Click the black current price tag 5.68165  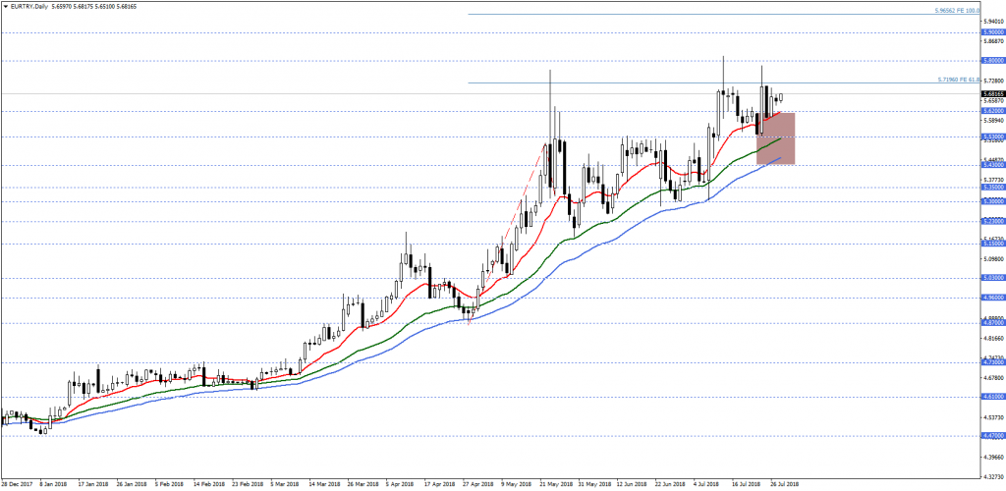[x=992, y=93]
